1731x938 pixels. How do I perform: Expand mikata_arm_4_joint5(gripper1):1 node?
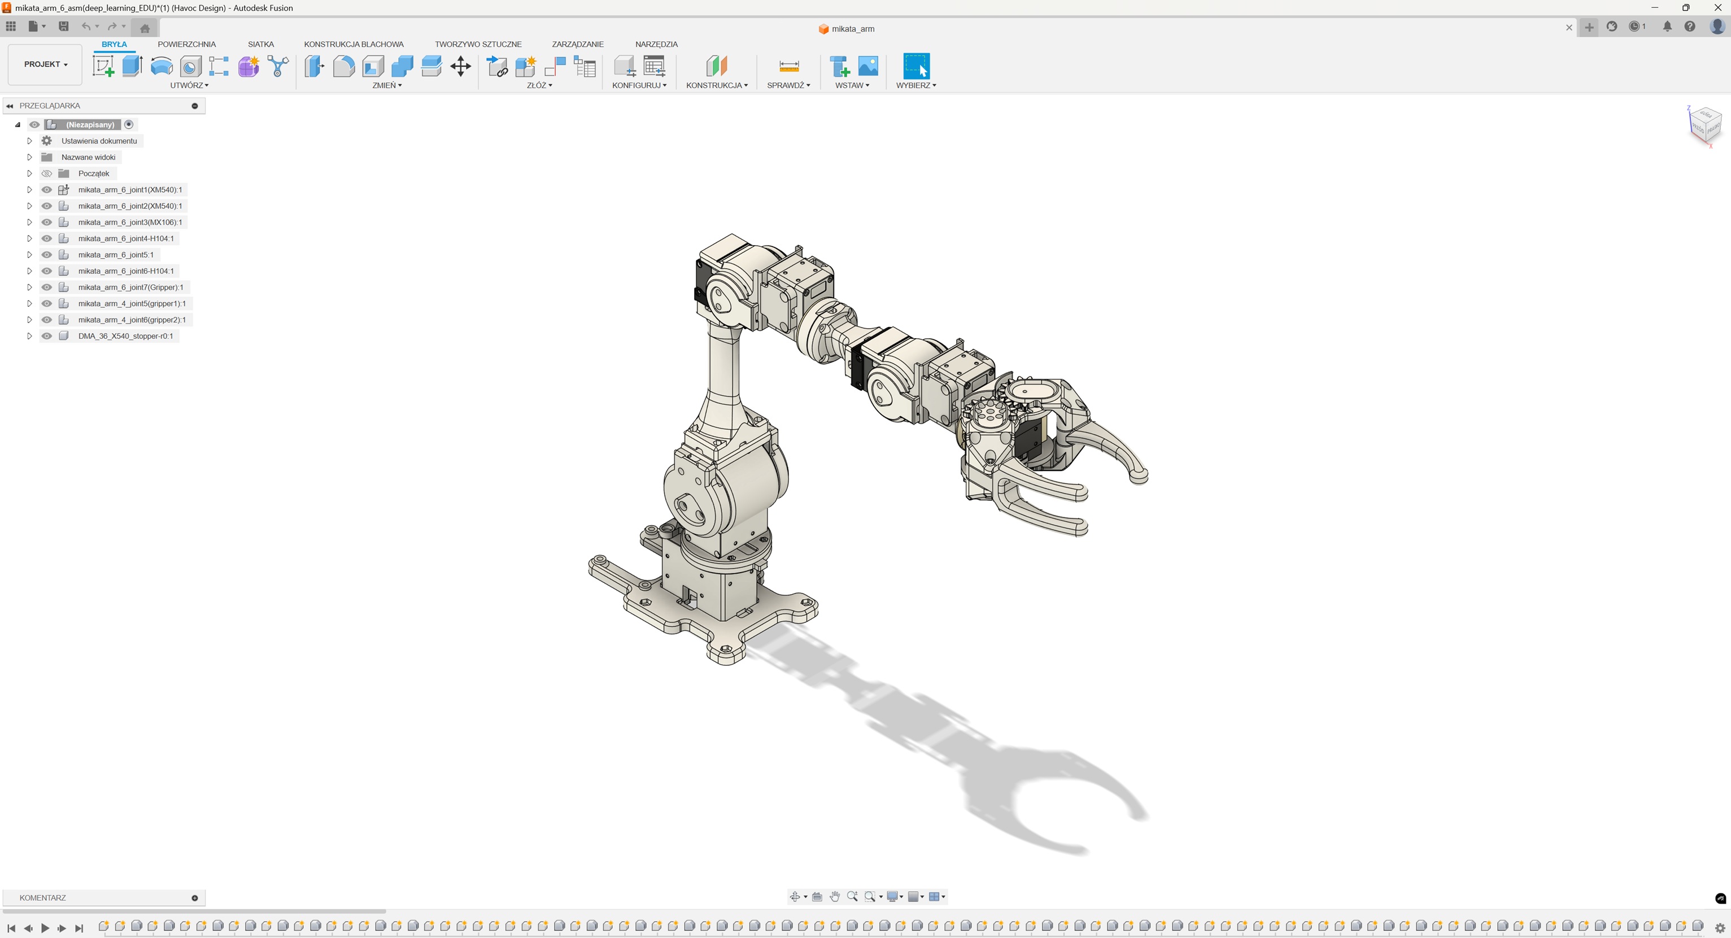tap(29, 304)
